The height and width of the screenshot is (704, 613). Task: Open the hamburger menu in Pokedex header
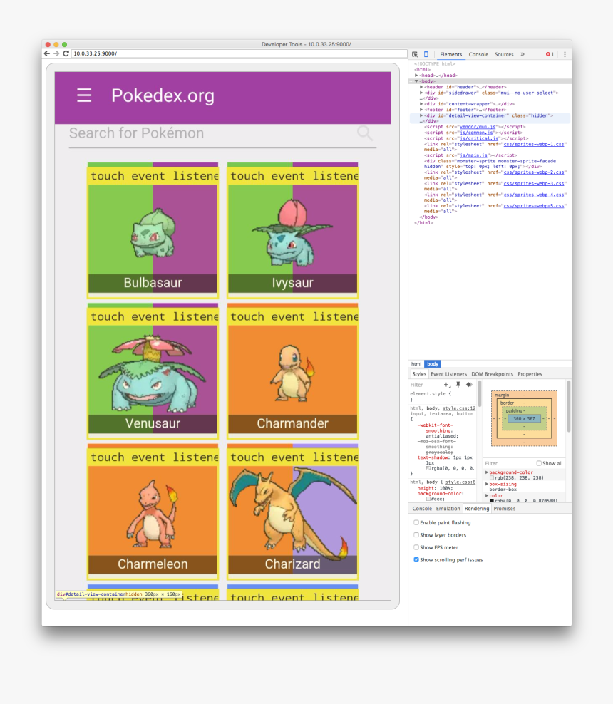click(84, 95)
